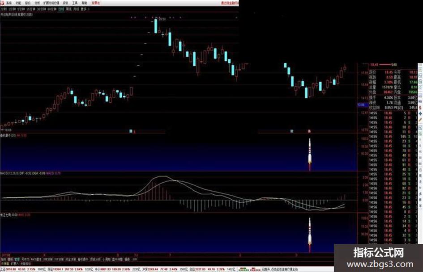Select the pencil drawing tool in right sidebar
The image size is (423, 272).
(x=420, y=120)
